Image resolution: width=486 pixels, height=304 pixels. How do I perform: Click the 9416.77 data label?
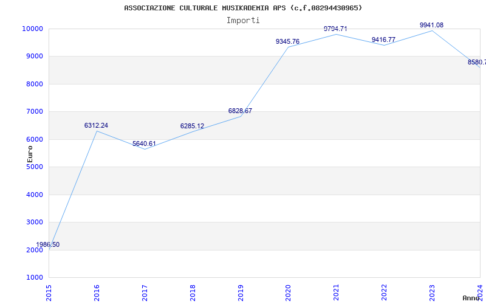(383, 40)
